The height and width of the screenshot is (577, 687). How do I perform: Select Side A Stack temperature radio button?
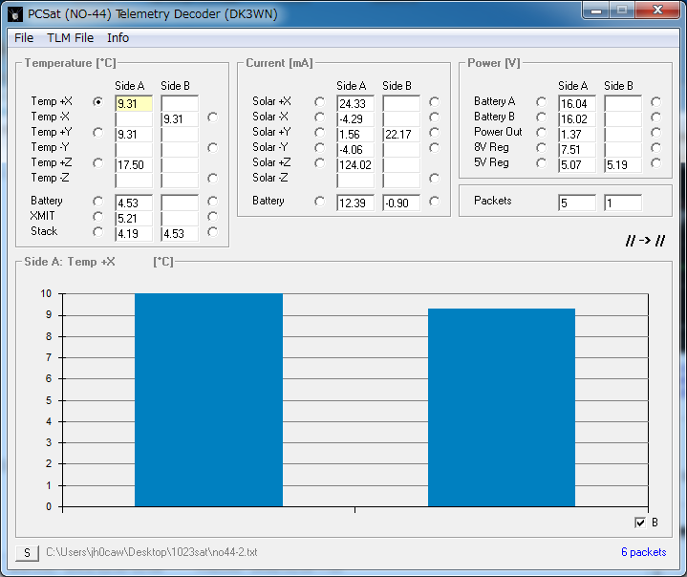point(98,232)
